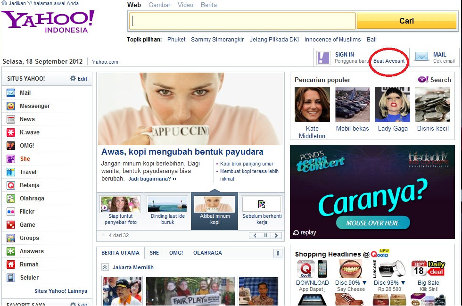Open the OMG! news tab
The height and width of the screenshot is (306, 462).
(x=176, y=253)
